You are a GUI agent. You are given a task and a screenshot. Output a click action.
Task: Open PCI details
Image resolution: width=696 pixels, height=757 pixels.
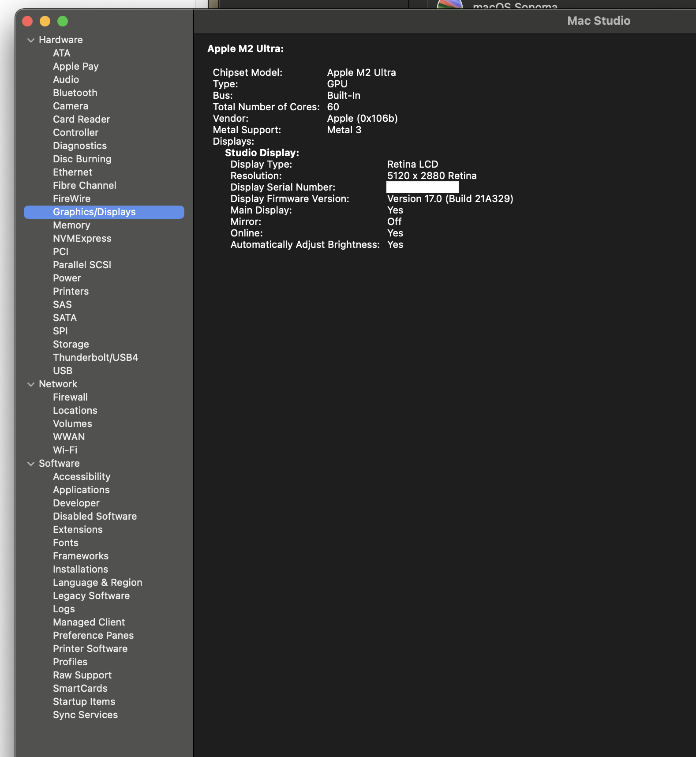click(61, 251)
